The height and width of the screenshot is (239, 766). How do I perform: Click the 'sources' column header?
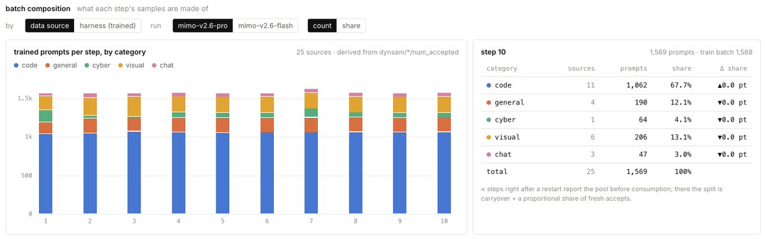(582, 68)
